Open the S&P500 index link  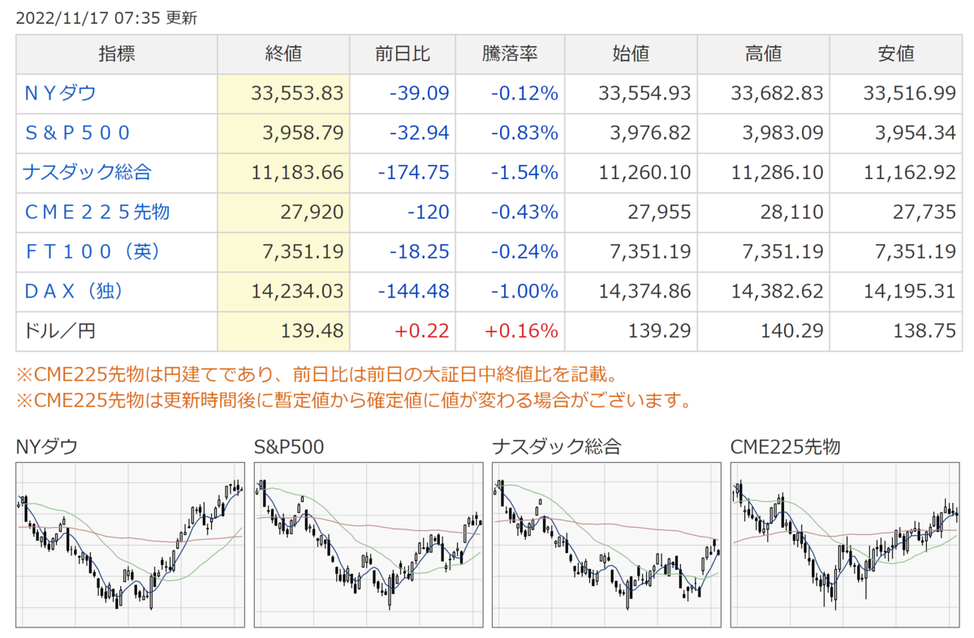pyautogui.click(x=77, y=133)
